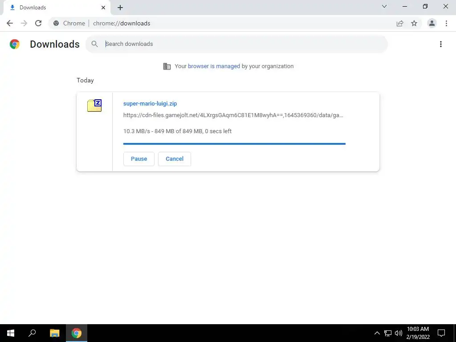Focus the Search downloads field

pos(236,44)
